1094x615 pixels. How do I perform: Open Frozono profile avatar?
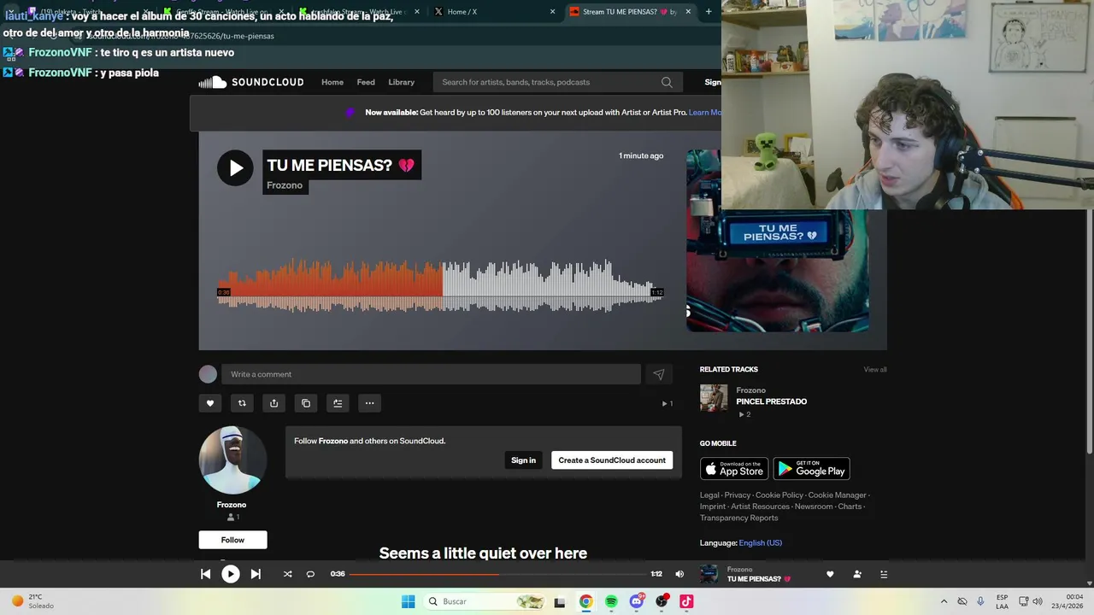click(x=232, y=460)
